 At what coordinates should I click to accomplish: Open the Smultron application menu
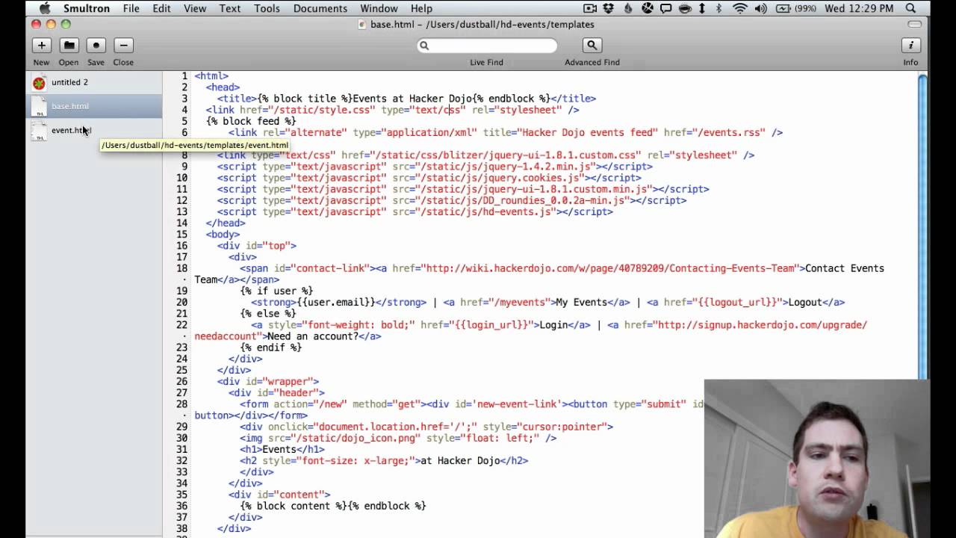(x=87, y=8)
